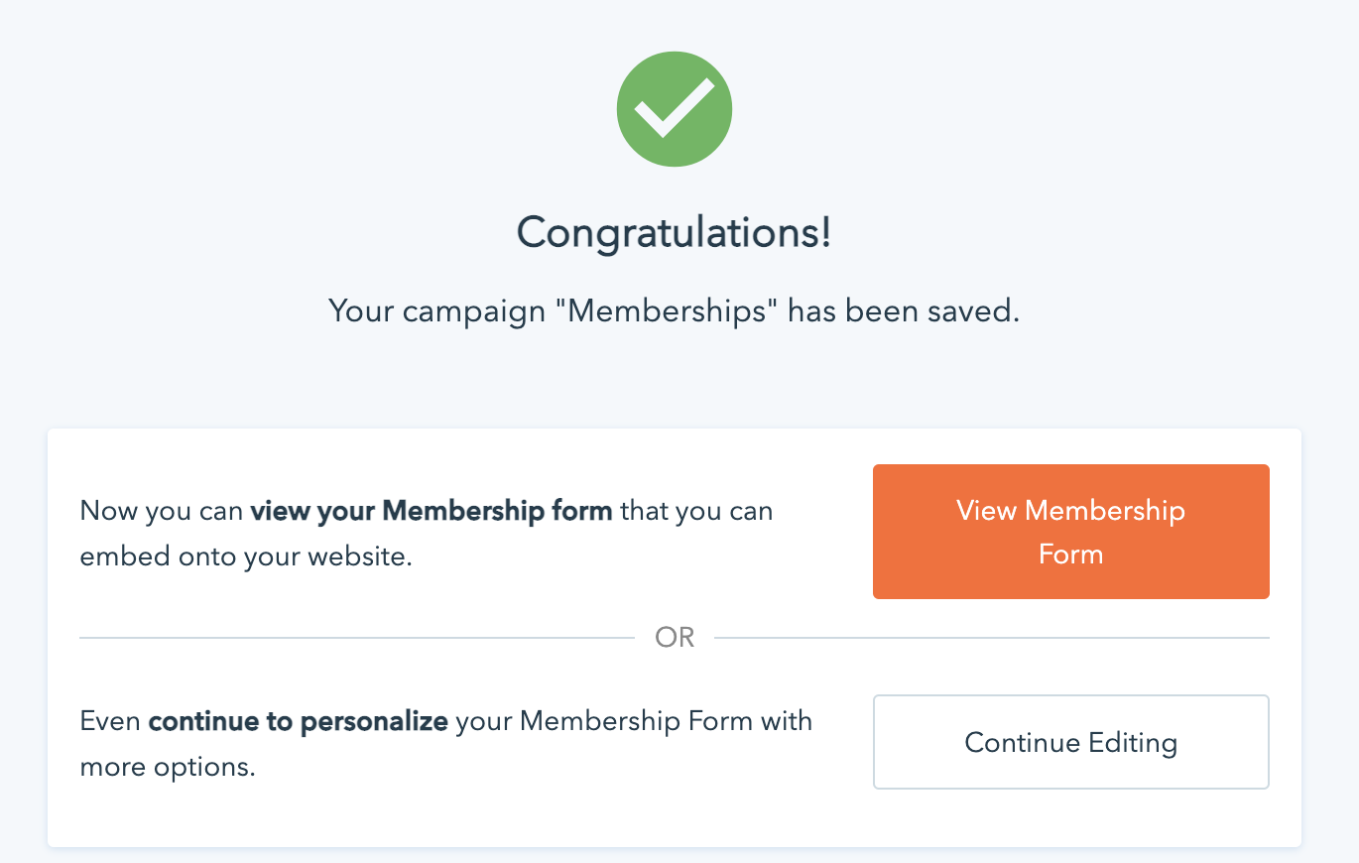Click the OR divider label

[x=675, y=638]
